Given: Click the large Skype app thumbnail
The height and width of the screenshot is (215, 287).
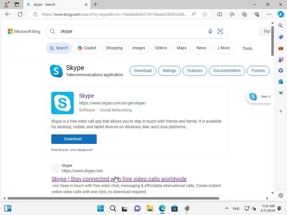Looking at the screenshot, I should click(x=63, y=103).
